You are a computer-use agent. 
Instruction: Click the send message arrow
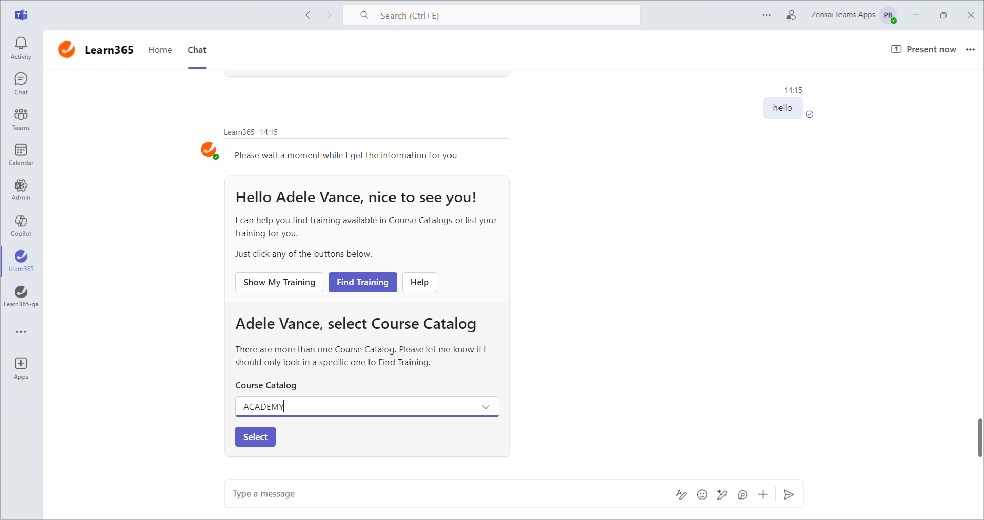point(789,494)
